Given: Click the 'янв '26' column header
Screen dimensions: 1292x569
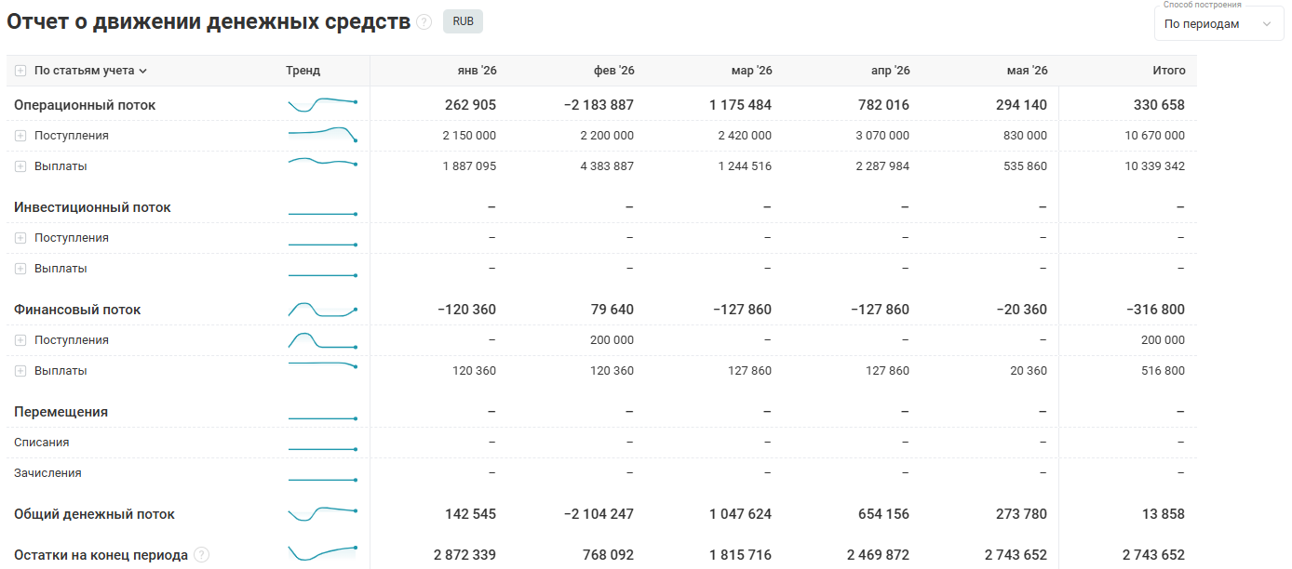Looking at the screenshot, I should 477,71.
